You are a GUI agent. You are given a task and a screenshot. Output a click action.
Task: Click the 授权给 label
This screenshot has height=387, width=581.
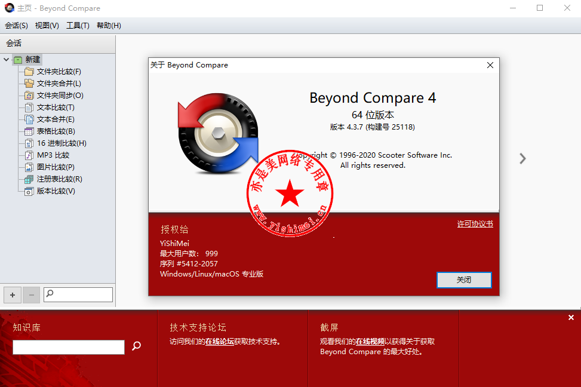pos(174,229)
